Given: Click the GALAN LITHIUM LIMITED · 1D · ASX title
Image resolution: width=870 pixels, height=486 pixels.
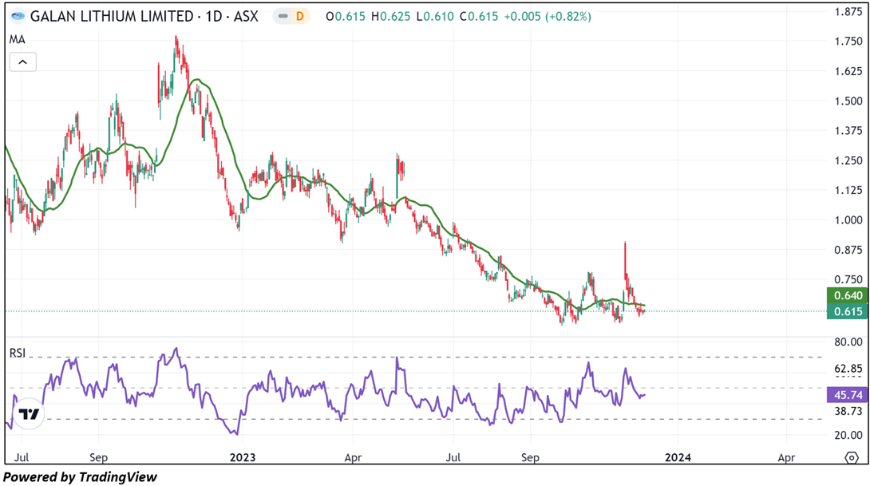Looking at the screenshot, I should coord(144,16).
